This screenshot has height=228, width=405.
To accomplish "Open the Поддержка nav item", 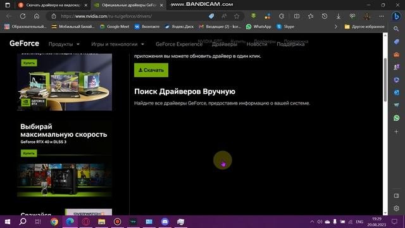I will point(290,44).
